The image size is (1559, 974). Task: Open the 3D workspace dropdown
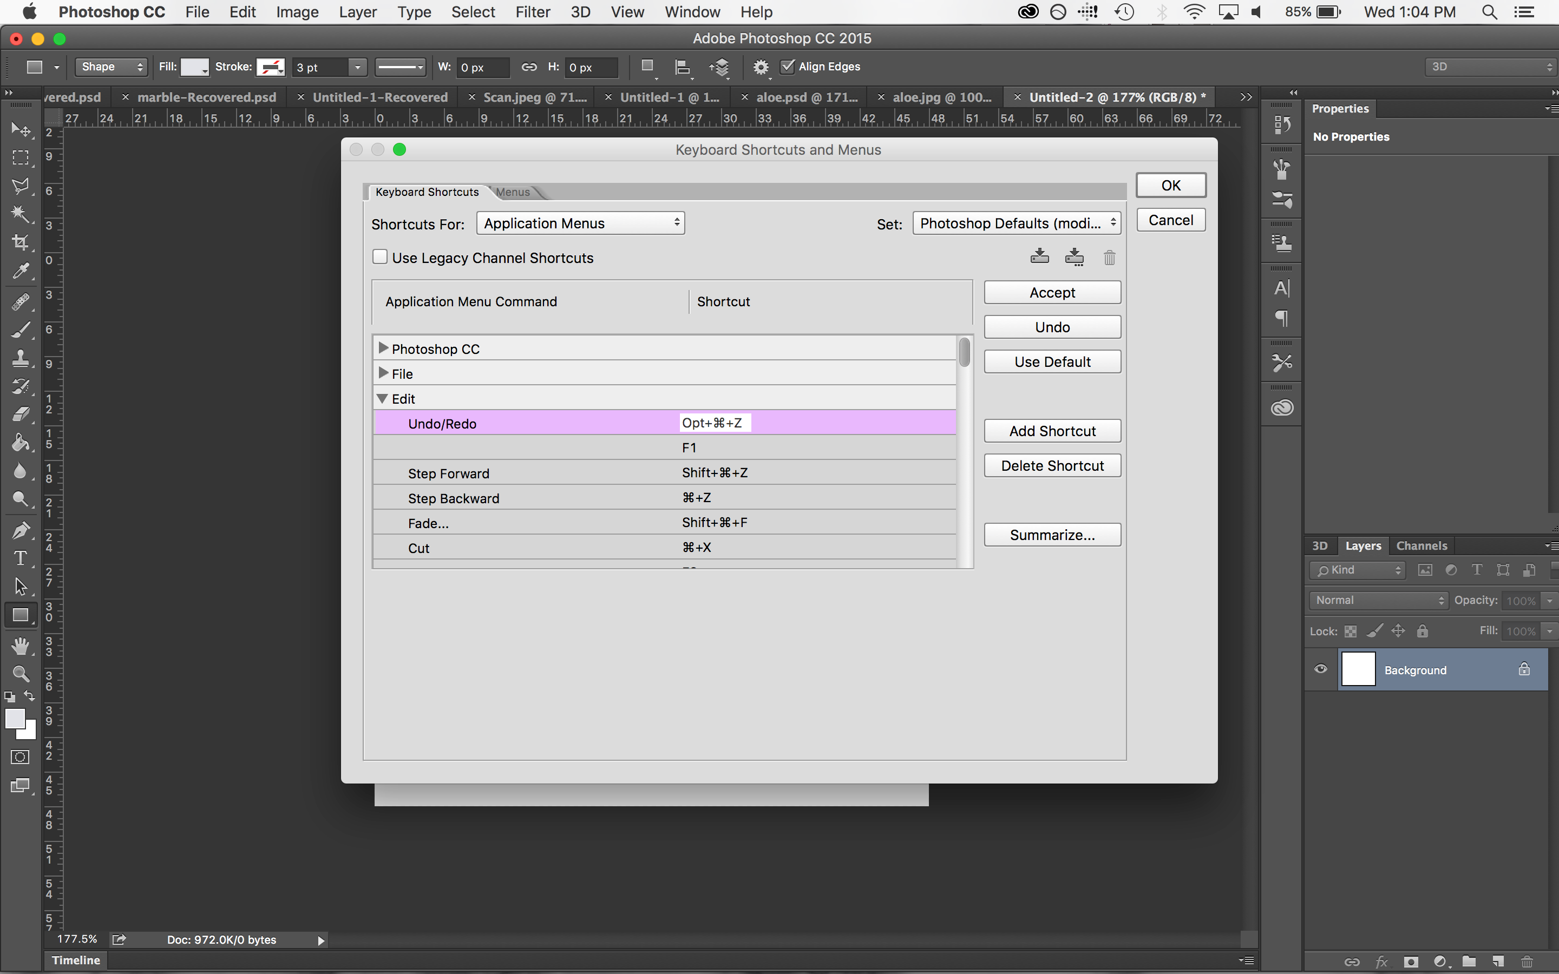pyautogui.click(x=1491, y=67)
